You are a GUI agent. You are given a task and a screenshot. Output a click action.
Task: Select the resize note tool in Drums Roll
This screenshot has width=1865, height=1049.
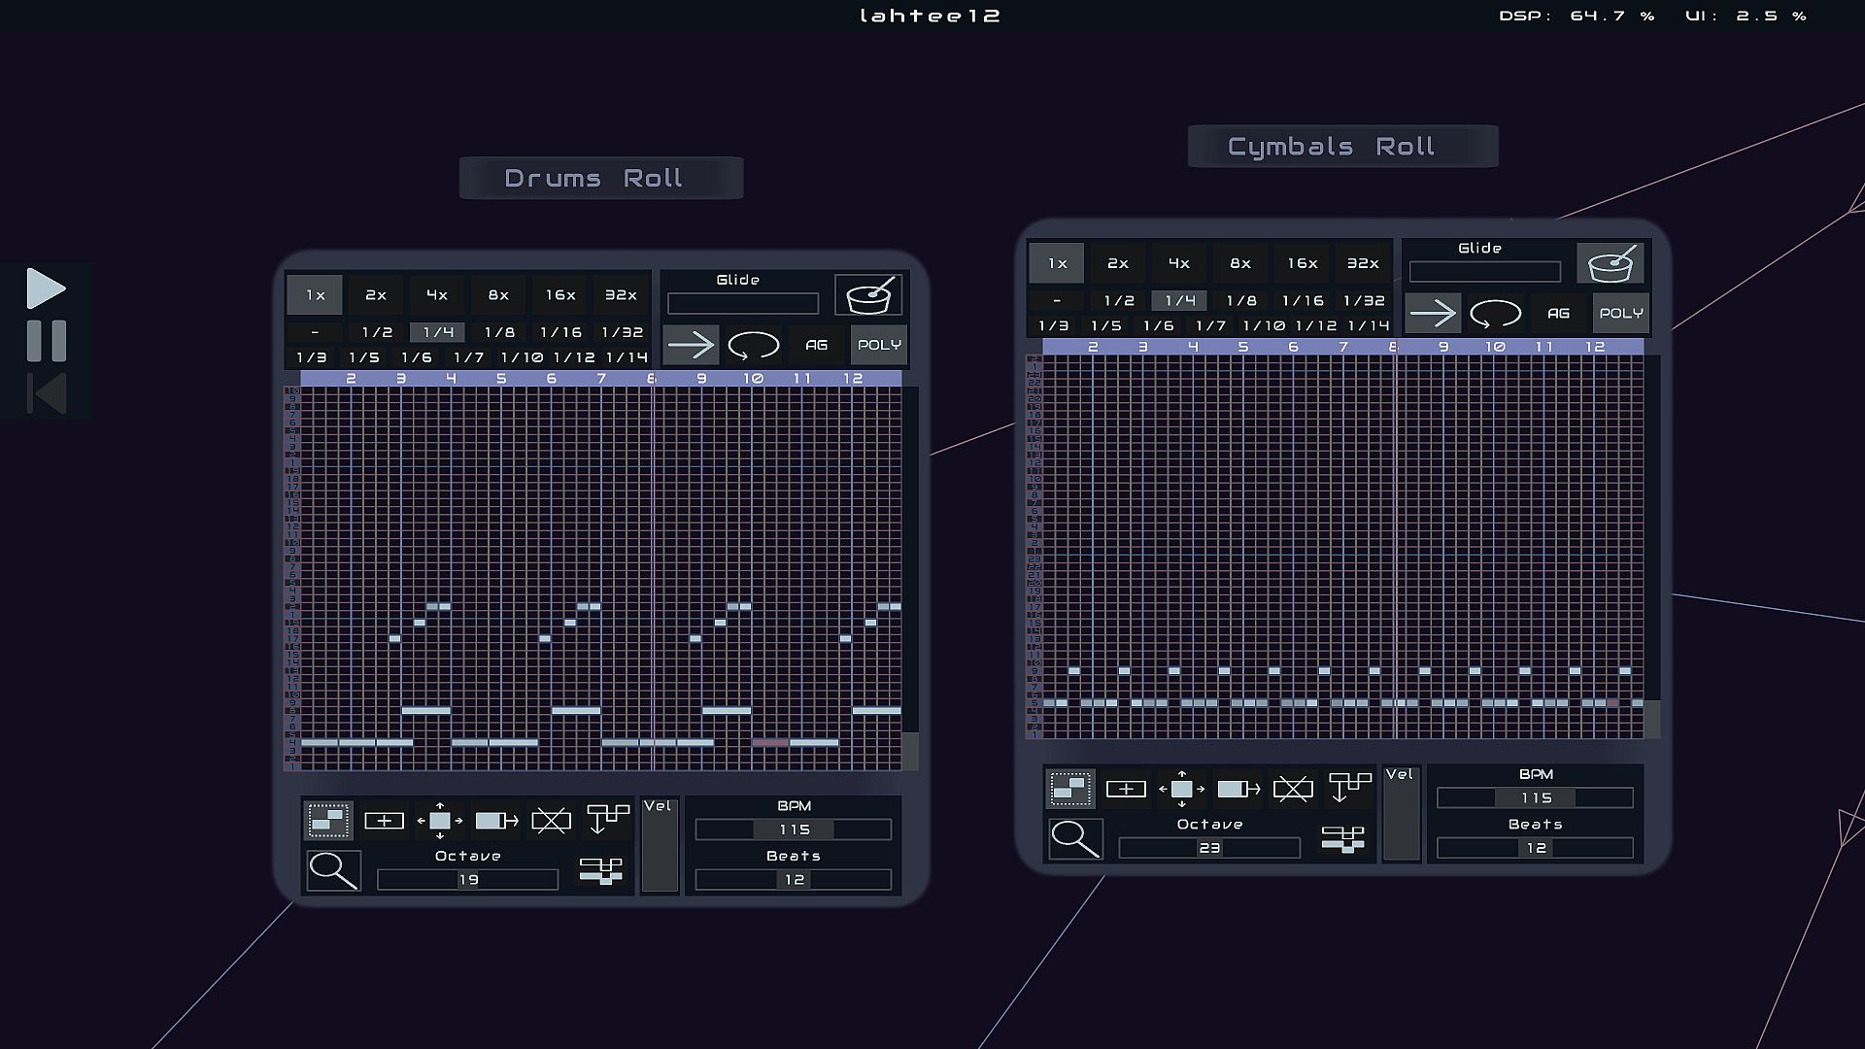(496, 821)
